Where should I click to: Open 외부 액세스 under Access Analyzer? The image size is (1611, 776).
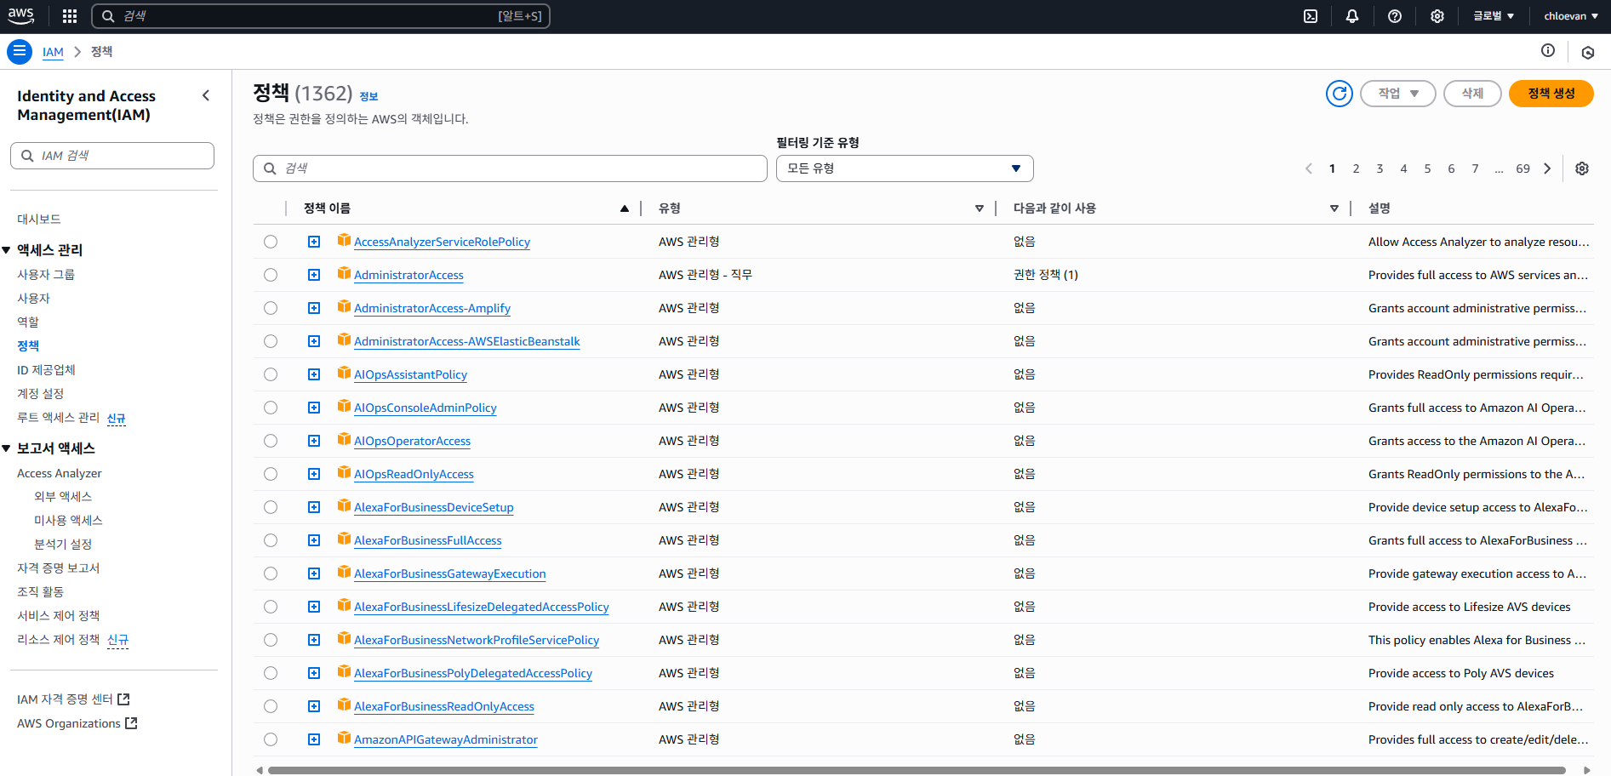click(x=63, y=497)
